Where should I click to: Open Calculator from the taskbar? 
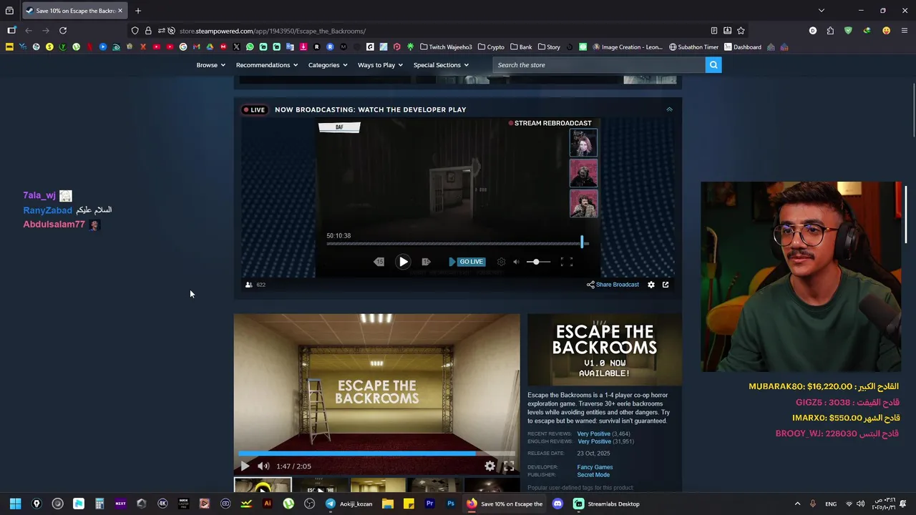[99, 504]
